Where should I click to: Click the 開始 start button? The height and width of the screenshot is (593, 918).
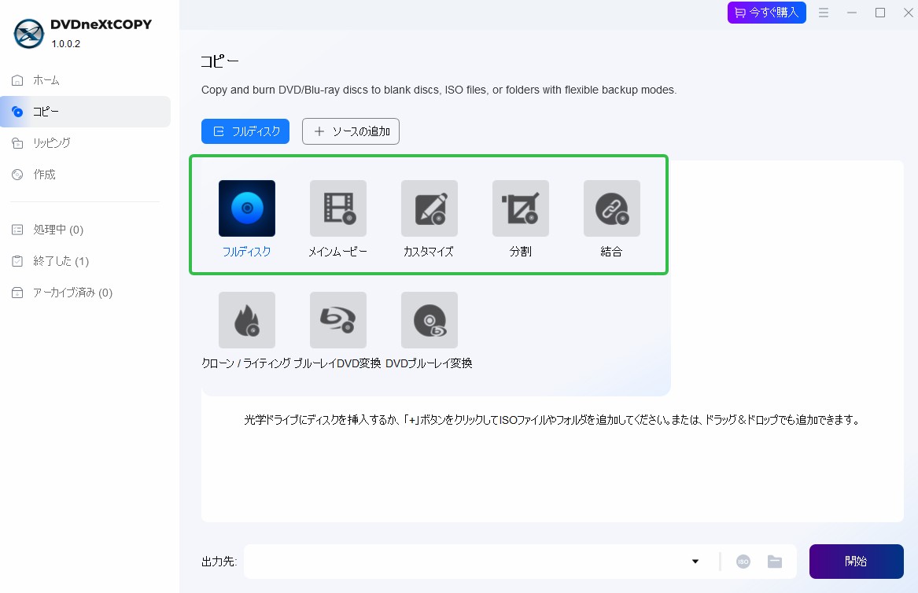[x=856, y=562]
